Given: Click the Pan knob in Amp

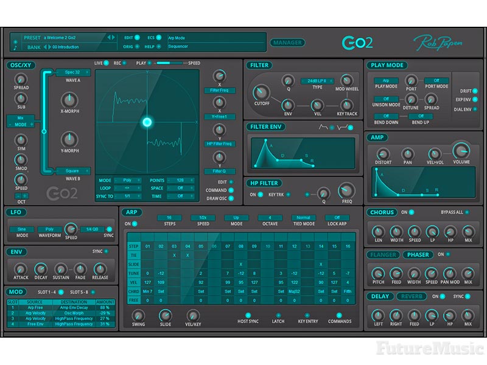Looking at the screenshot, I should [x=407, y=154].
